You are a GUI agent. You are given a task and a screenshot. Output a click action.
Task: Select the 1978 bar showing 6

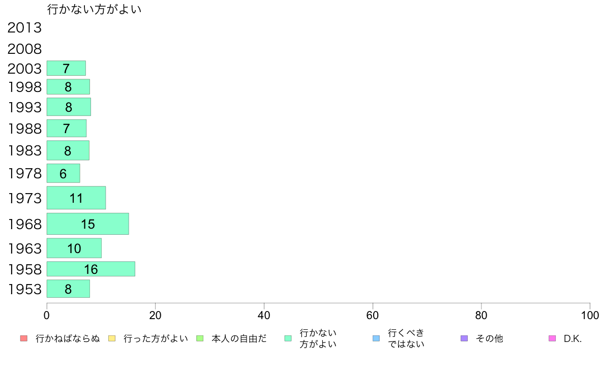[x=64, y=173]
